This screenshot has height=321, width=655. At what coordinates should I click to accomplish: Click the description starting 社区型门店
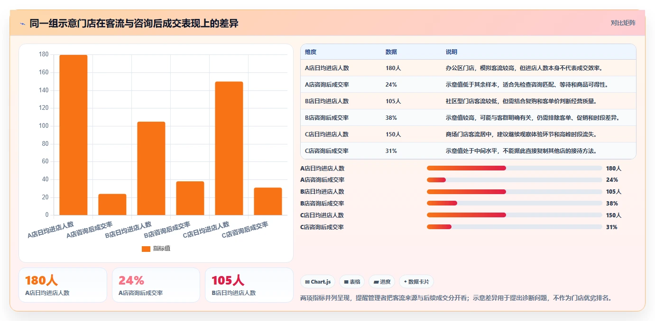[x=521, y=101]
